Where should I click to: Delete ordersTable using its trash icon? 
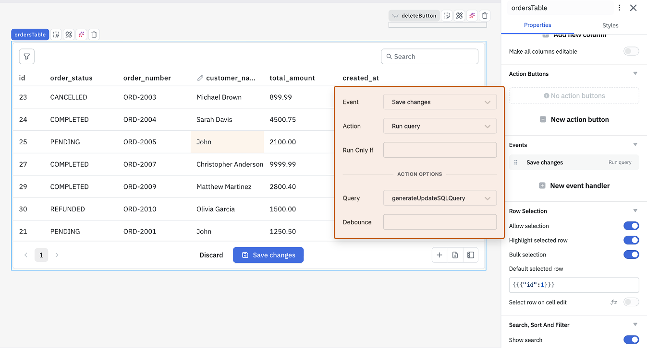tap(94, 35)
